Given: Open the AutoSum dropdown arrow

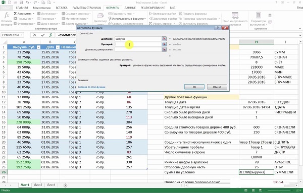Looking at the screenshot, I should click(x=34, y=14).
